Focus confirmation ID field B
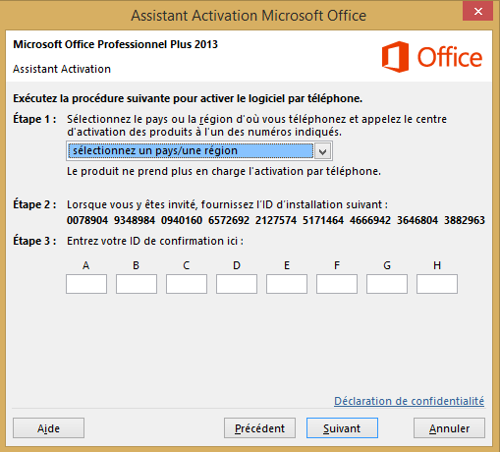 (137, 284)
